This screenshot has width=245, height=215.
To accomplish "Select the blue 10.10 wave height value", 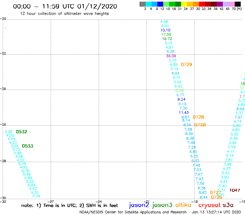I will click(x=165, y=30).
